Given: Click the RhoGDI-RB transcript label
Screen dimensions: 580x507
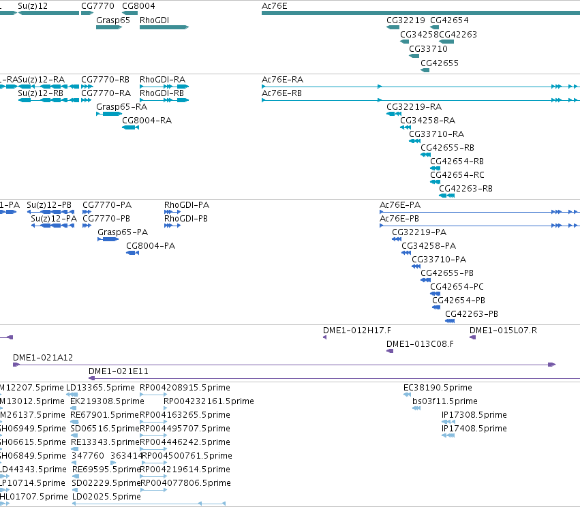Looking at the screenshot, I should coord(162,93).
